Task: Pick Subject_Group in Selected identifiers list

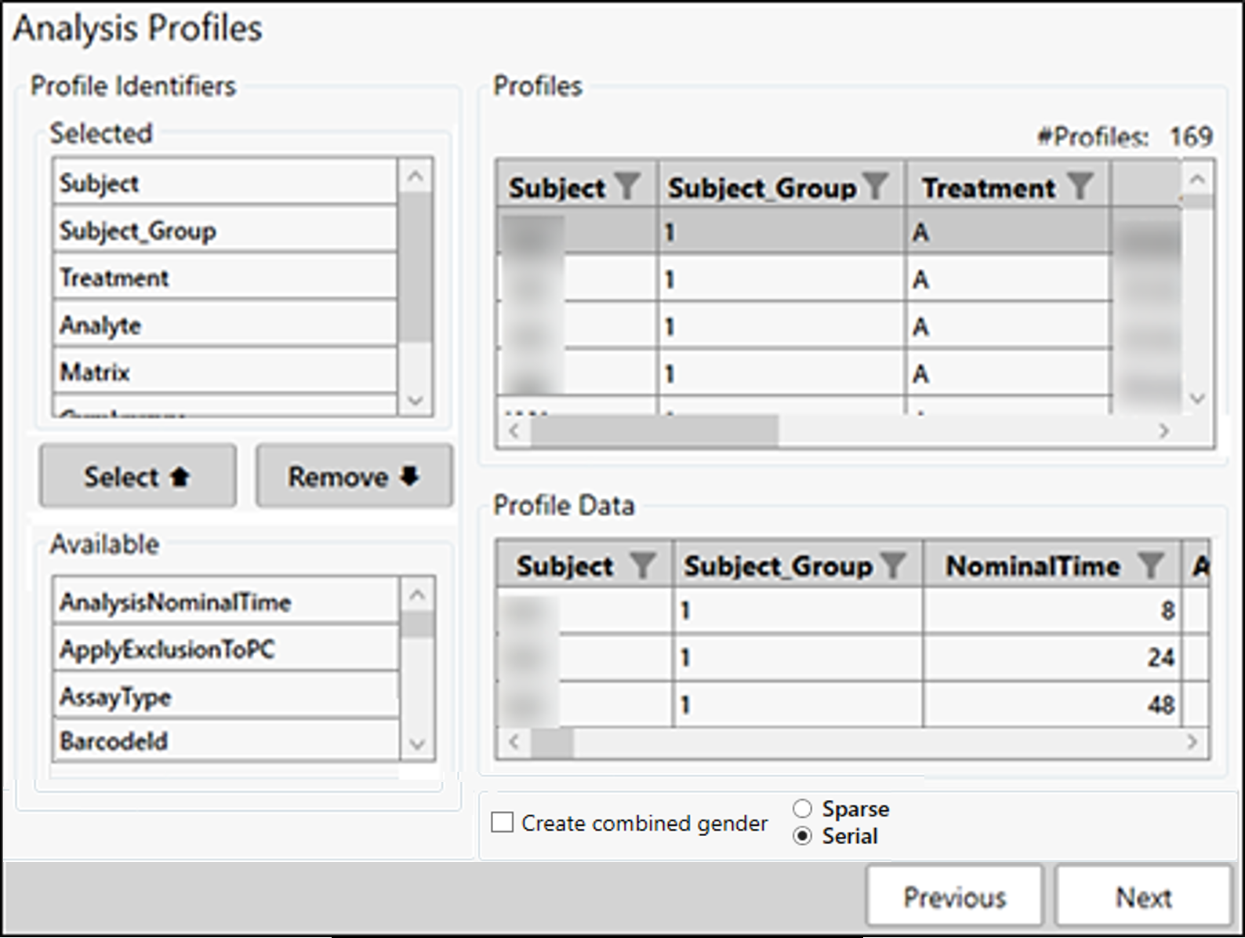Action: [225, 230]
